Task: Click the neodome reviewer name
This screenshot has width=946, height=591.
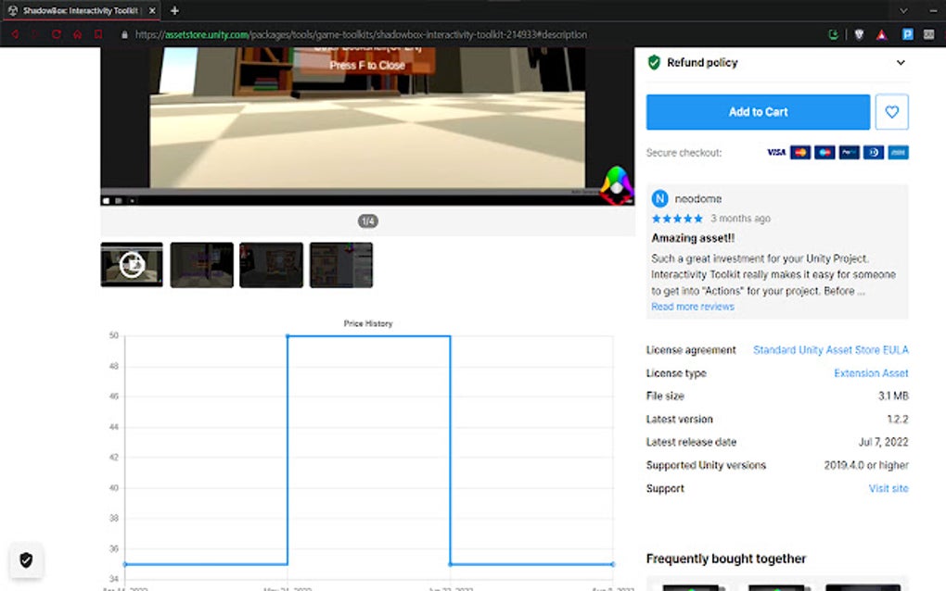Action: (698, 199)
